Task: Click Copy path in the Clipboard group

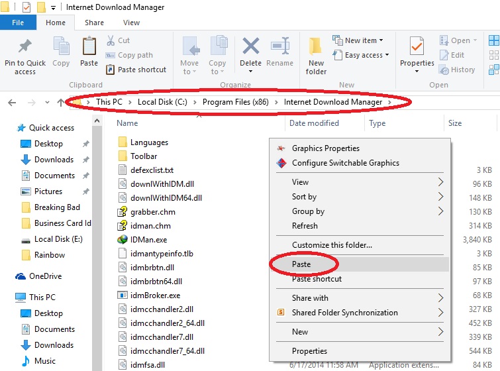Action: click(129, 55)
